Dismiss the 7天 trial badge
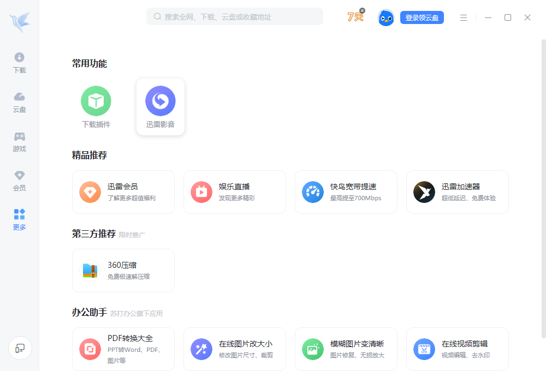This screenshot has width=546, height=371. pyautogui.click(x=362, y=10)
